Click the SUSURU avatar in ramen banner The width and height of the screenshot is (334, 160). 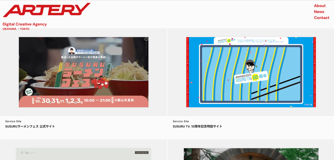[72, 51]
